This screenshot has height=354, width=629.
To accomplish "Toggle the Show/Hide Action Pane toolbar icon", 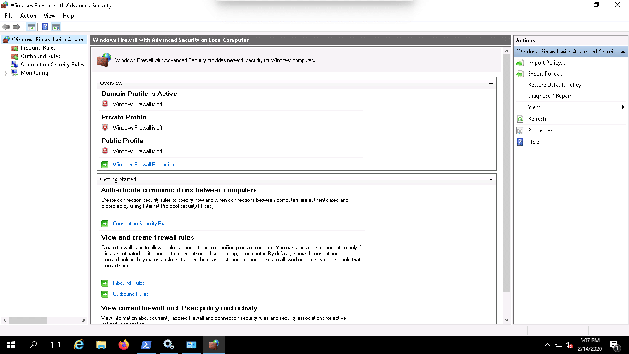I will tap(56, 27).
